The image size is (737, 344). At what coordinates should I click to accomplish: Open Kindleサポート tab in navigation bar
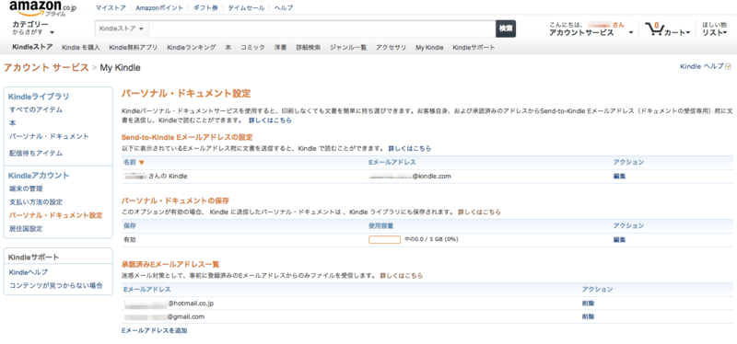474,48
